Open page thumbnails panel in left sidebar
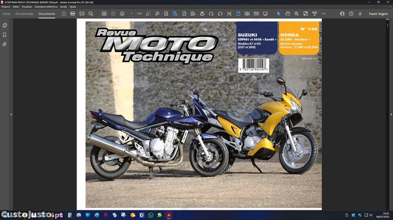The height and width of the screenshot is (220, 393). (5, 25)
